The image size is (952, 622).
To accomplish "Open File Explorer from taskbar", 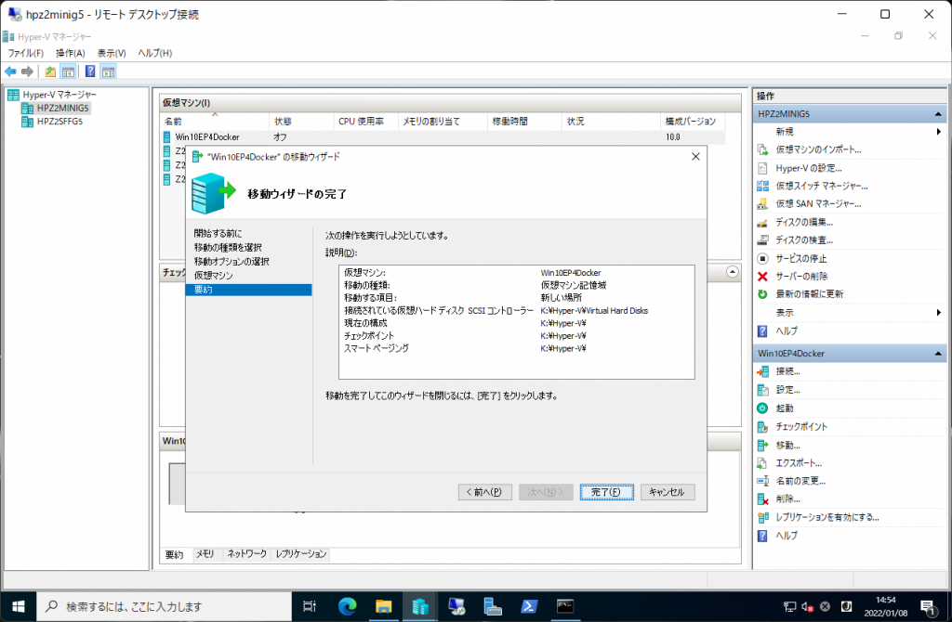I will pyautogui.click(x=383, y=606).
